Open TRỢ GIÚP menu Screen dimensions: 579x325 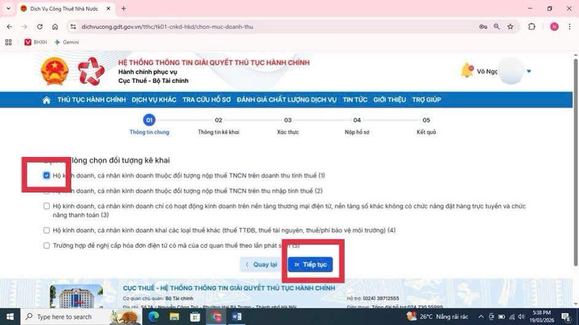click(x=427, y=100)
